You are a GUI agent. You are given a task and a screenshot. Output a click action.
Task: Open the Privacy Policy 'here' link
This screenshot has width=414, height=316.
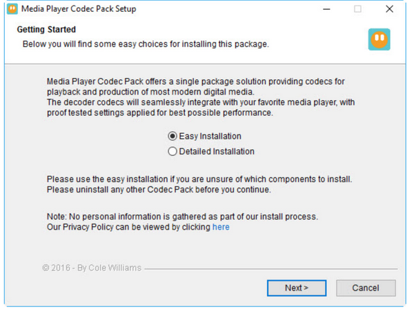221,227
